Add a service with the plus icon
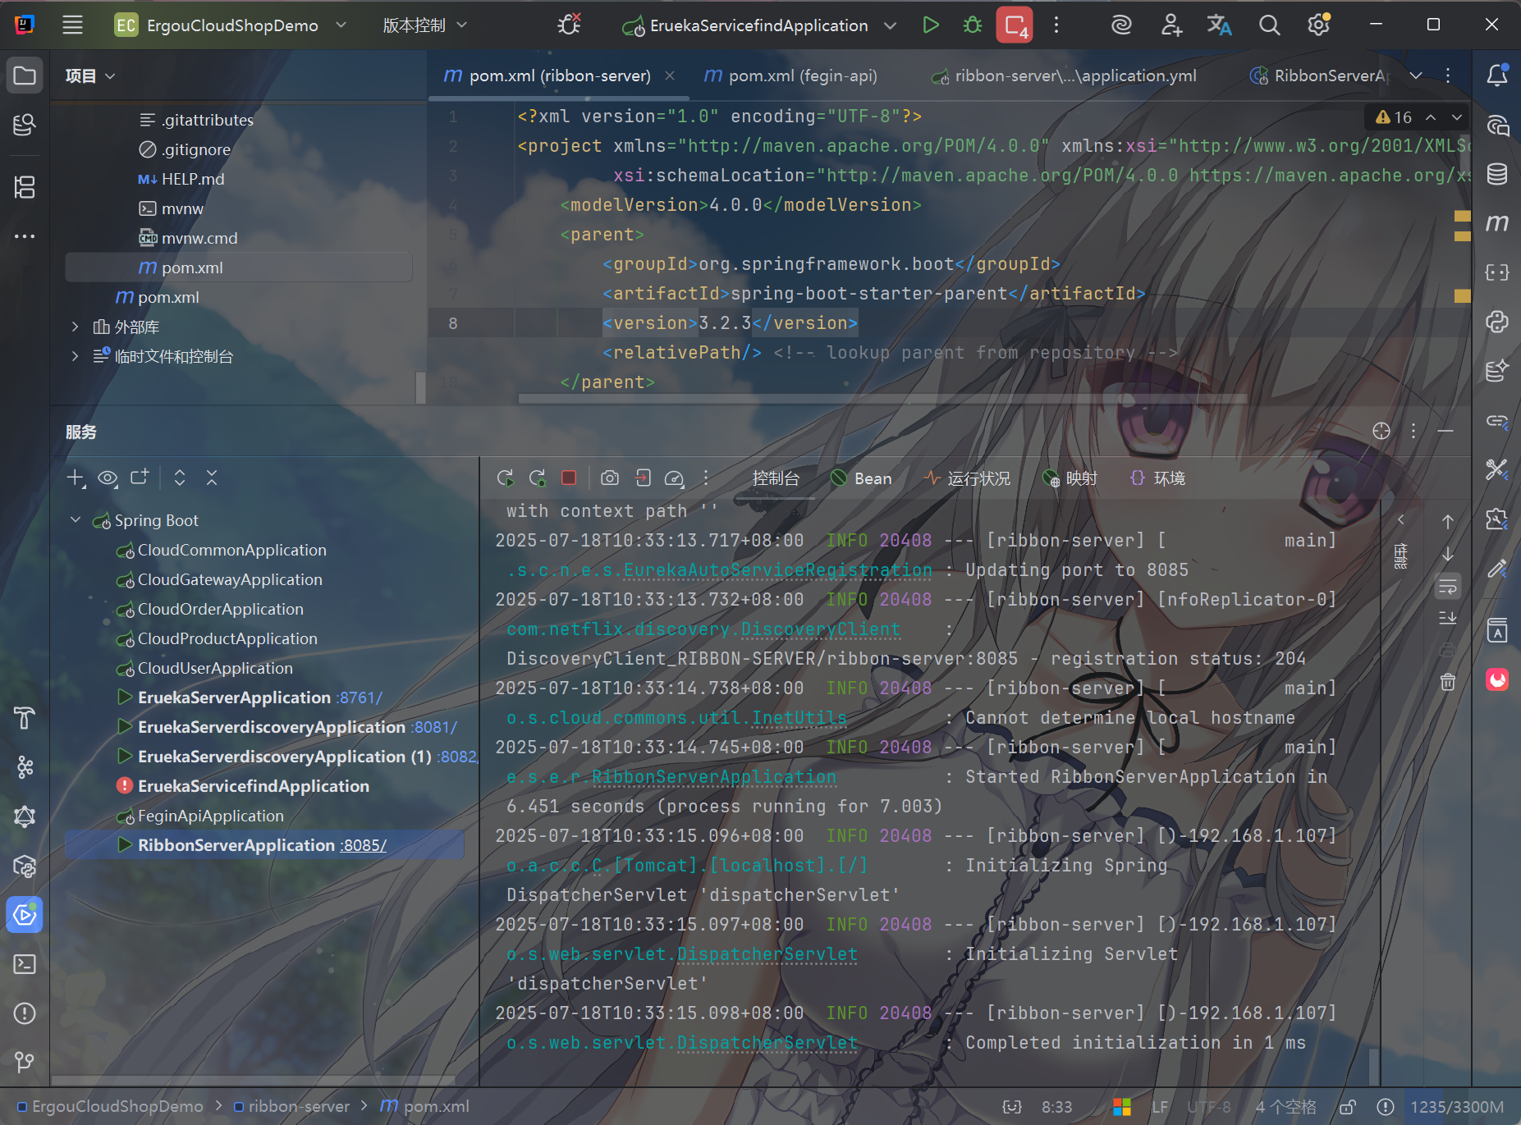This screenshot has height=1125, width=1521. 76,478
